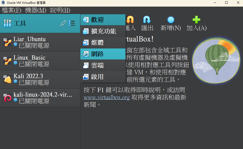The width and height of the screenshot is (243, 149).
Task: Click the 擴充功能 menu entry icon
Action: click(x=86, y=31)
